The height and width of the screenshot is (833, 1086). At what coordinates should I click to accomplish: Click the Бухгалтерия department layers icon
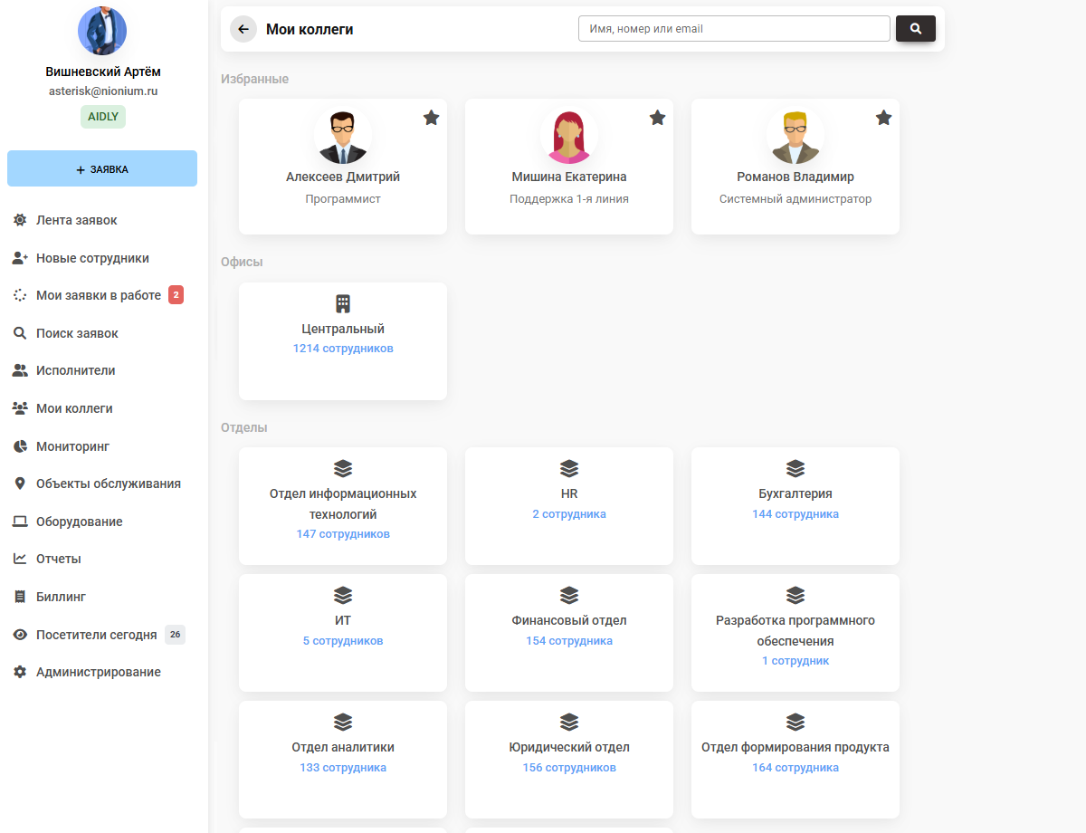coord(795,468)
